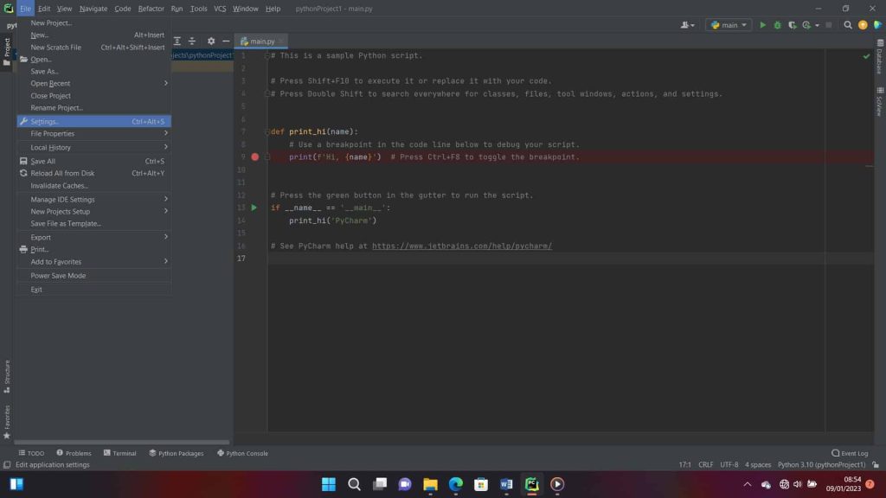Click the green Run button in toolbar

pyautogui.click(x=762, y=25)
